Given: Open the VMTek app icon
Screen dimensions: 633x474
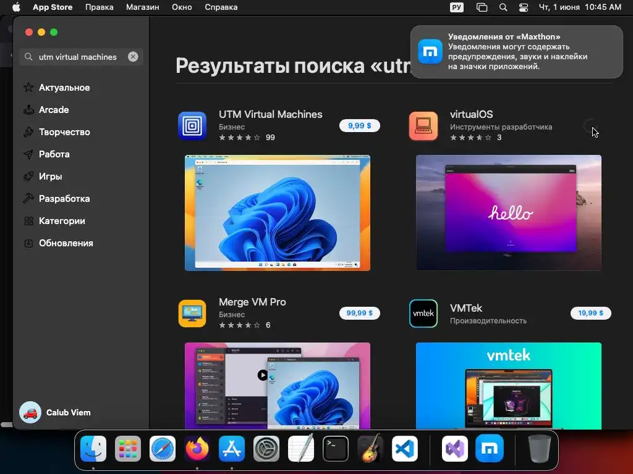Looking at the screenshot, I should click(423, 313).
